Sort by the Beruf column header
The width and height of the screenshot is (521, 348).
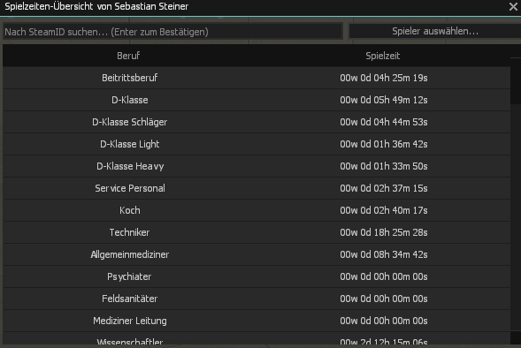pos(128,56)
